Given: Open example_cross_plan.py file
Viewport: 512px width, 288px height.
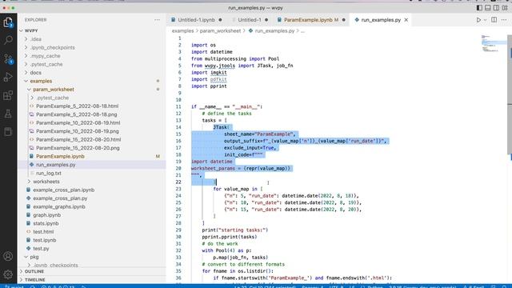Looking at the screenshot, I should [60, 198].
